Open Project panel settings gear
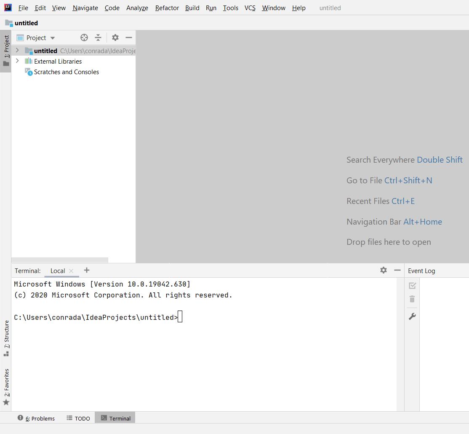Screen dimensions: 469x434 [x=115, y=38]
